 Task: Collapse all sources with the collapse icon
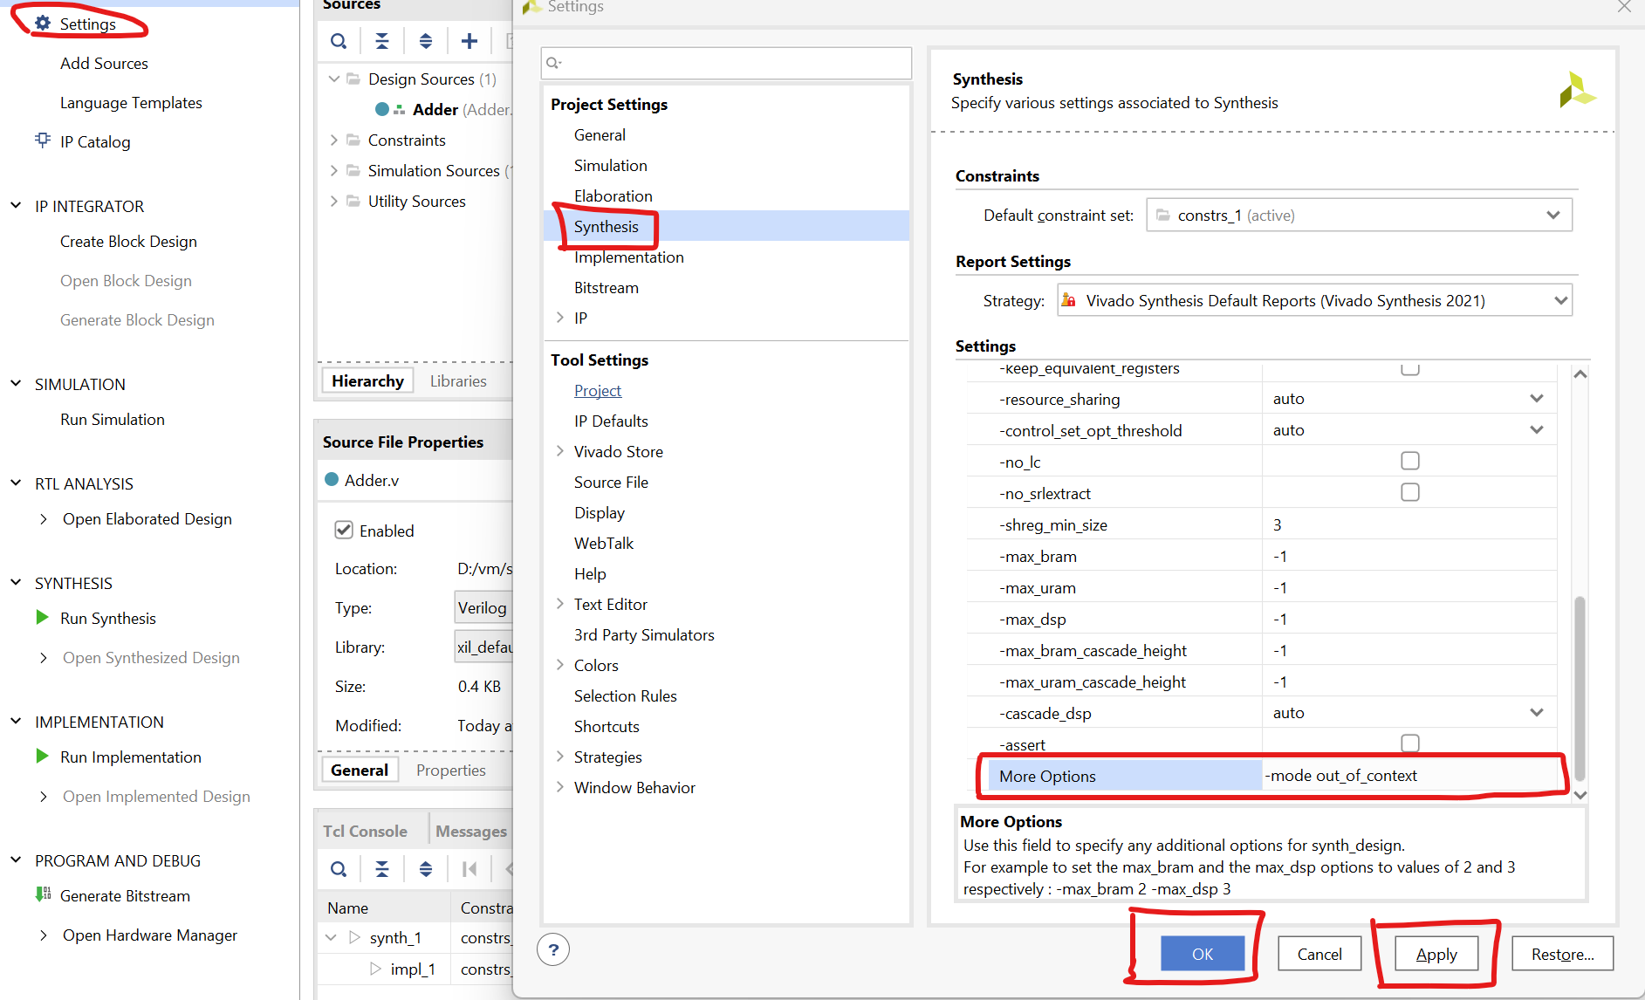[381, 40]
